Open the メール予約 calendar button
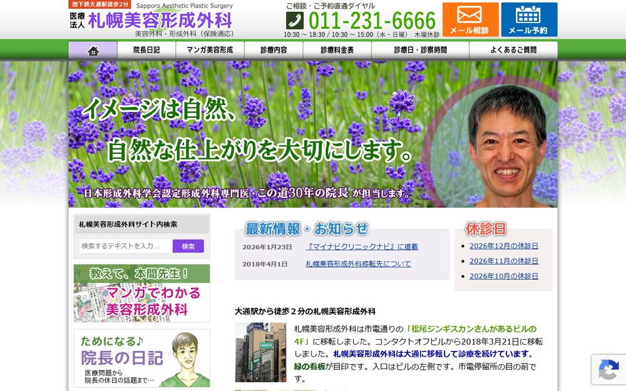 pos(529,19)
